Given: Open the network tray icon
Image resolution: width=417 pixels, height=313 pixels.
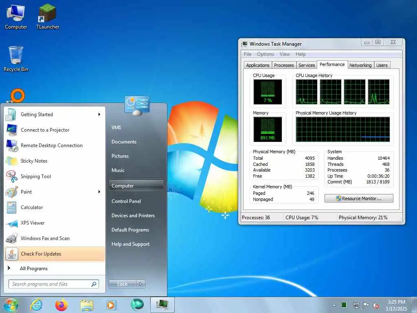Looking at the screenshot, I should pyautogui.click(x=356, y=305).
